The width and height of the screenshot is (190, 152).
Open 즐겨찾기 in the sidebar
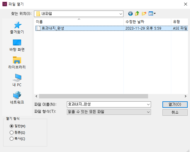(x=17, y=28)
